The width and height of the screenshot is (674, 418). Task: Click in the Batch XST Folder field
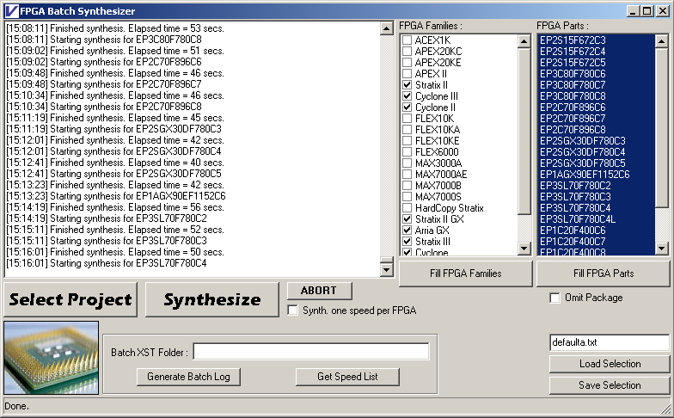(x=311, y=351)
